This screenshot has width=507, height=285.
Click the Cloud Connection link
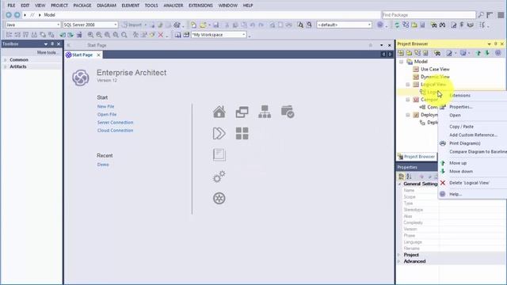115,131
